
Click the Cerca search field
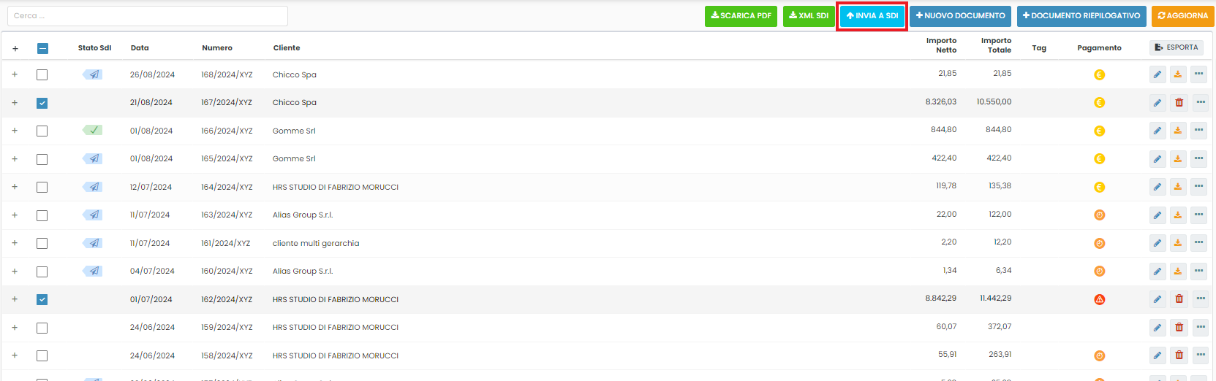[x=148, y=16]
